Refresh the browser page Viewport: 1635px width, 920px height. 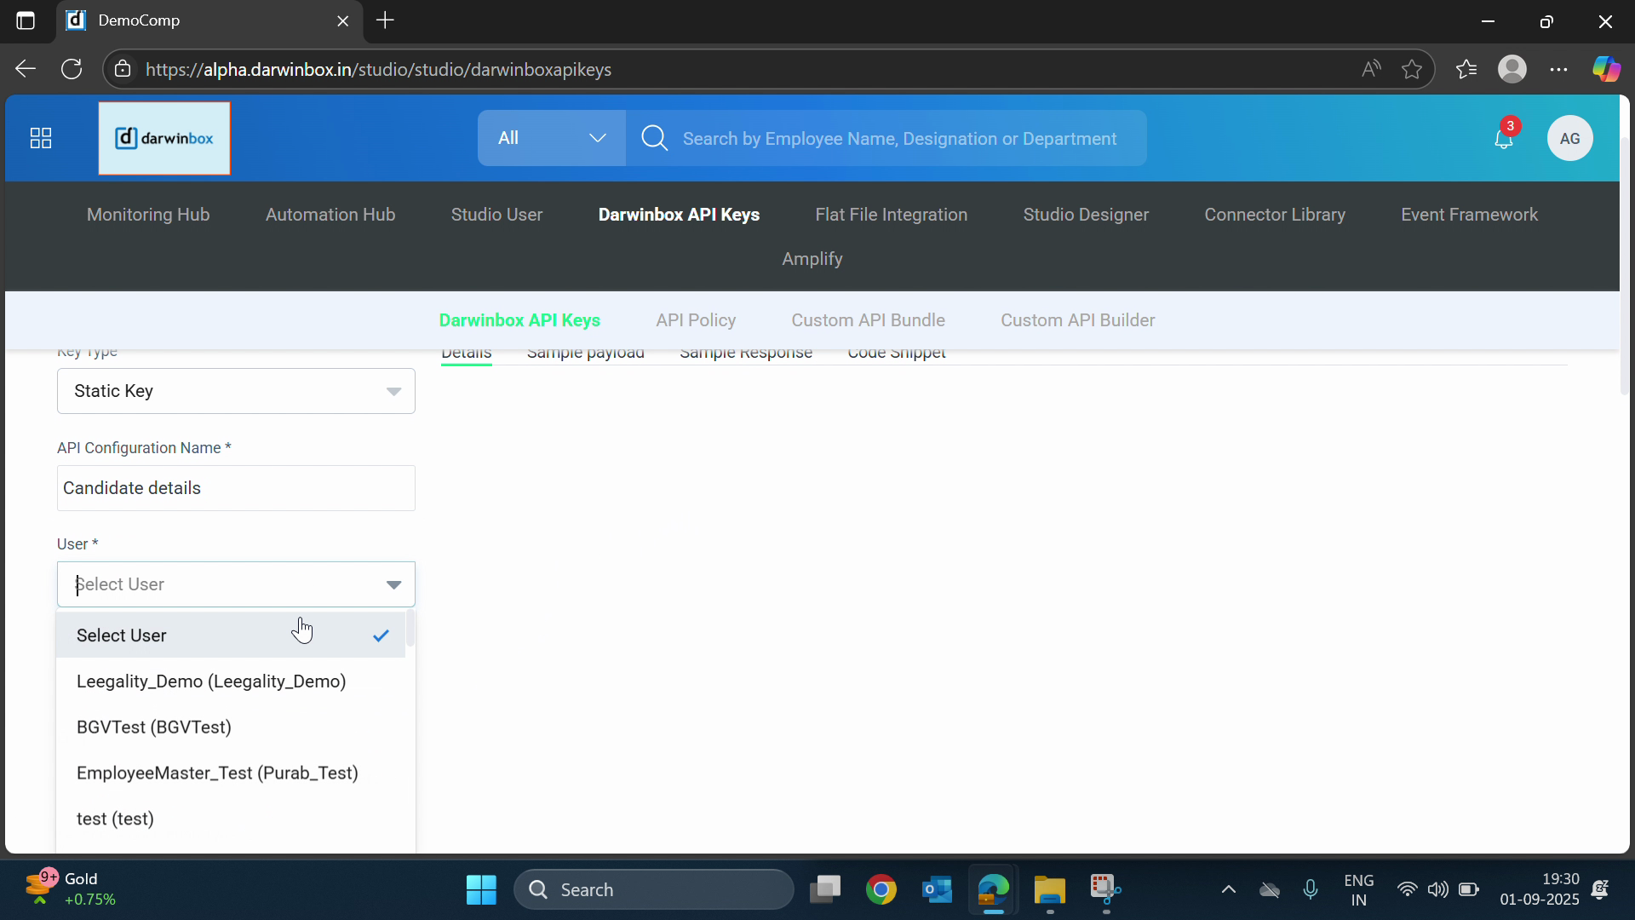tap(72, 70)
